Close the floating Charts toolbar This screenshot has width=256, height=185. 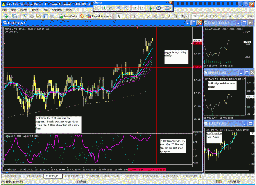click(x=170, y=2)
